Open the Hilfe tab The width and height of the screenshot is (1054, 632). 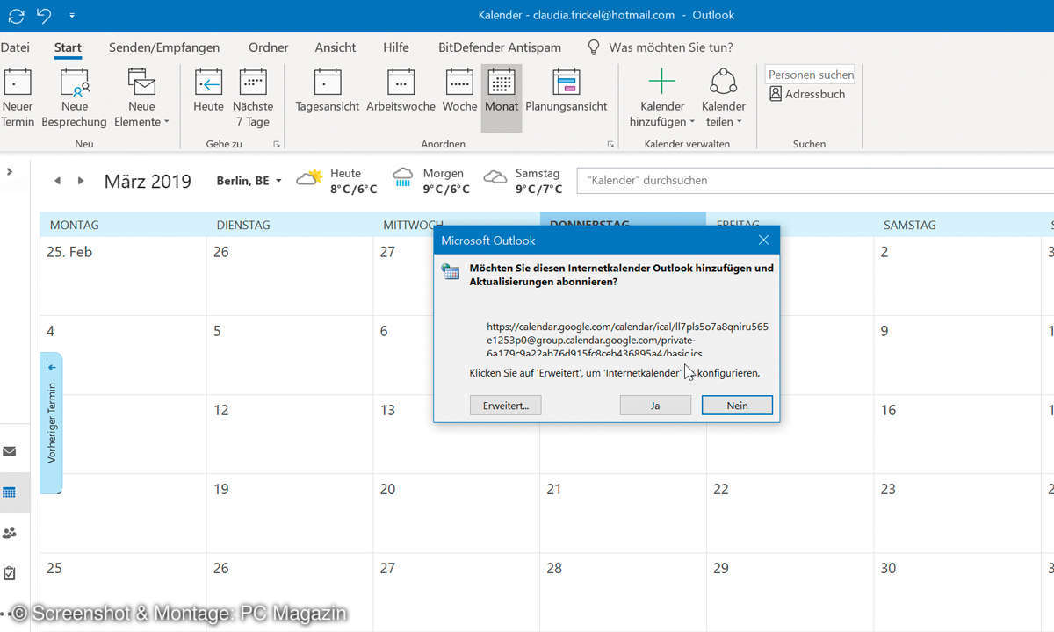coord(396,47)
